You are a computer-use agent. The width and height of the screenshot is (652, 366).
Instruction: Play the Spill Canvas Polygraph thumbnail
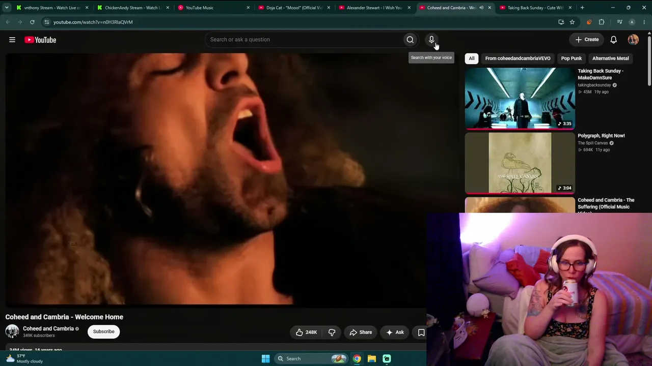point(520,163)
